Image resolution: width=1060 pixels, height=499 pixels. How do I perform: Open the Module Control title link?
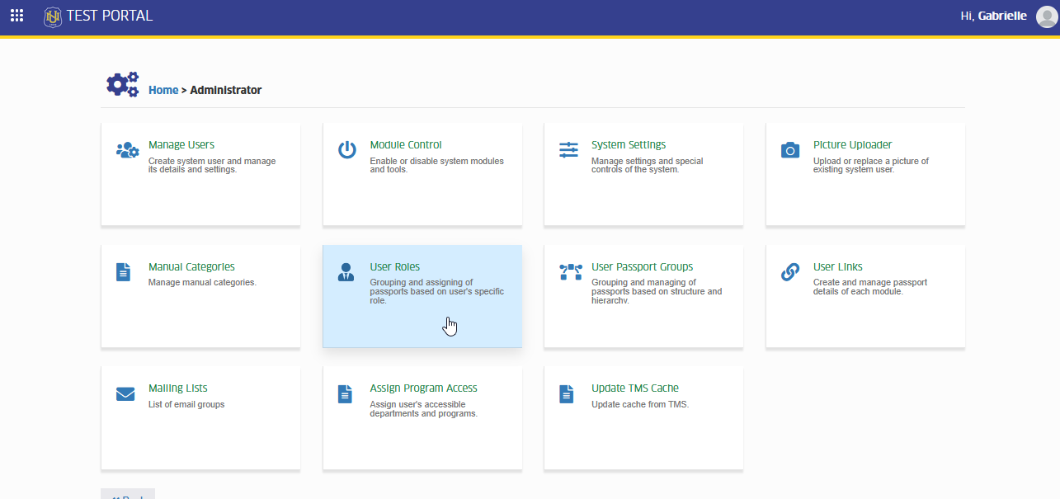click(x=406, y=144)
